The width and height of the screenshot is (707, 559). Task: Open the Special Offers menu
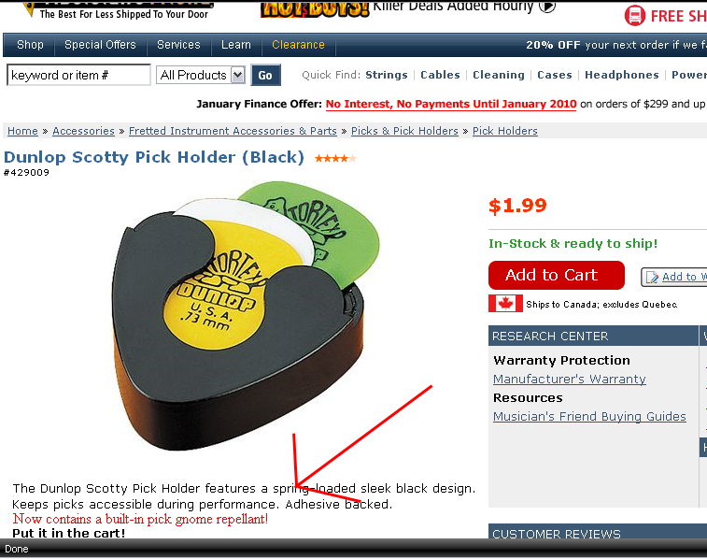[100, 45]
